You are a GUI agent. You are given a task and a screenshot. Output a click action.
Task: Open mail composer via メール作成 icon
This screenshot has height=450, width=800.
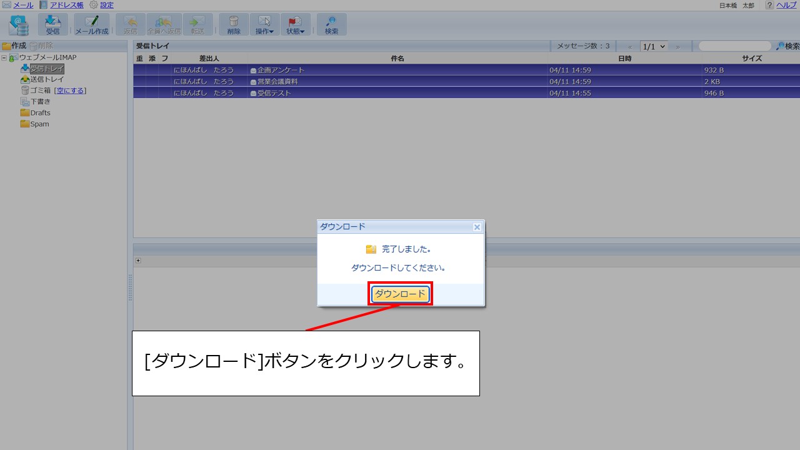click(90, 24)
